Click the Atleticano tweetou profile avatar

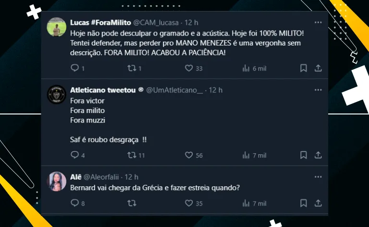(x=57, y=94)
